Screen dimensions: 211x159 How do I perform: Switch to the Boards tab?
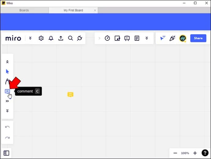pos(24,10)
